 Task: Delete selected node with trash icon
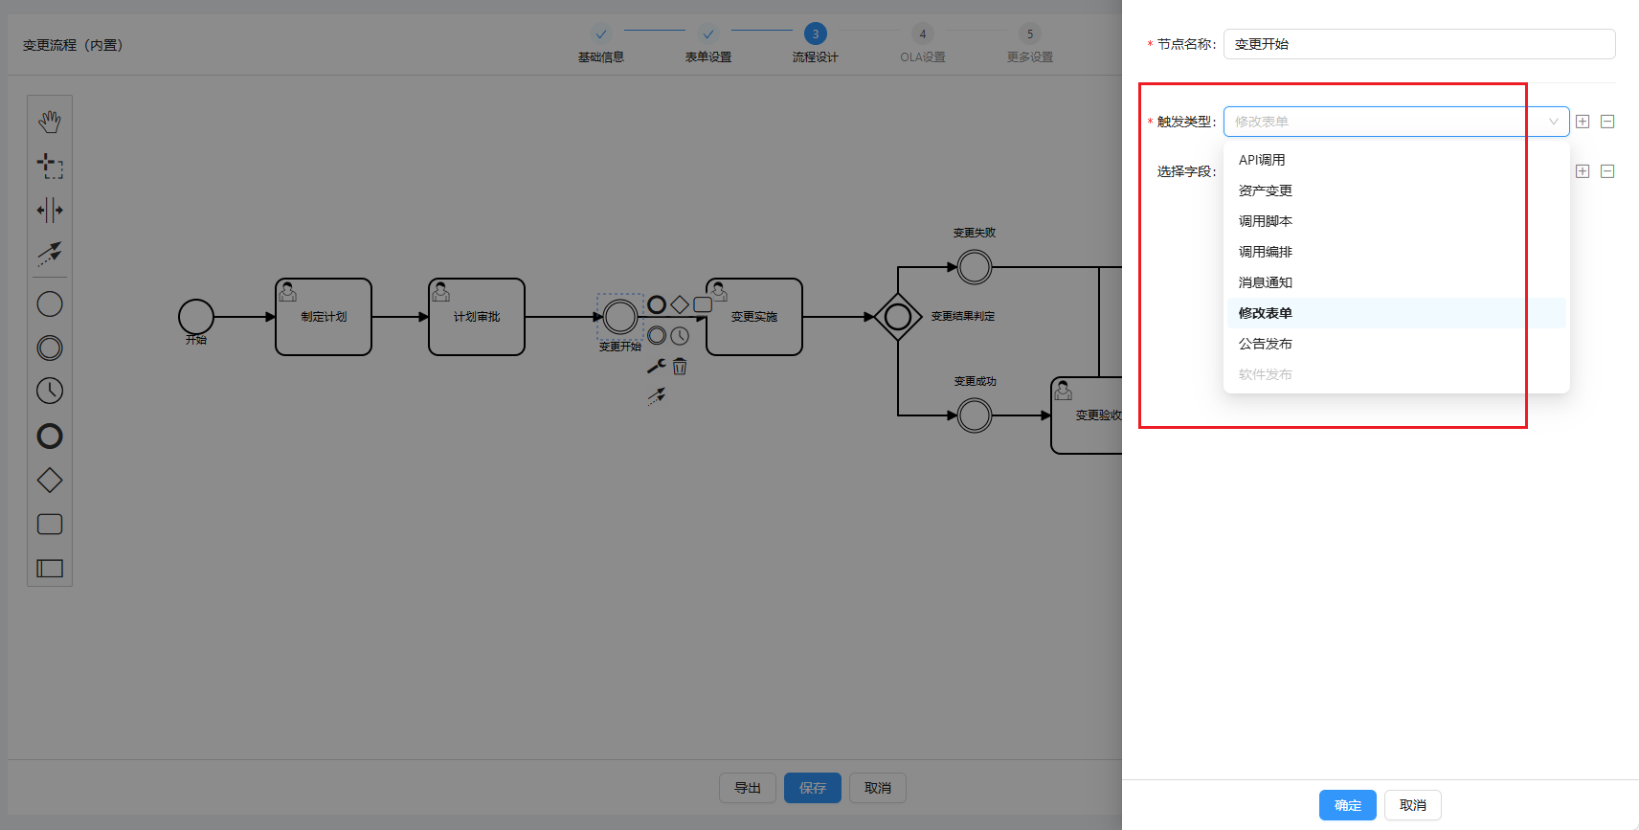(x=680, y=366)
